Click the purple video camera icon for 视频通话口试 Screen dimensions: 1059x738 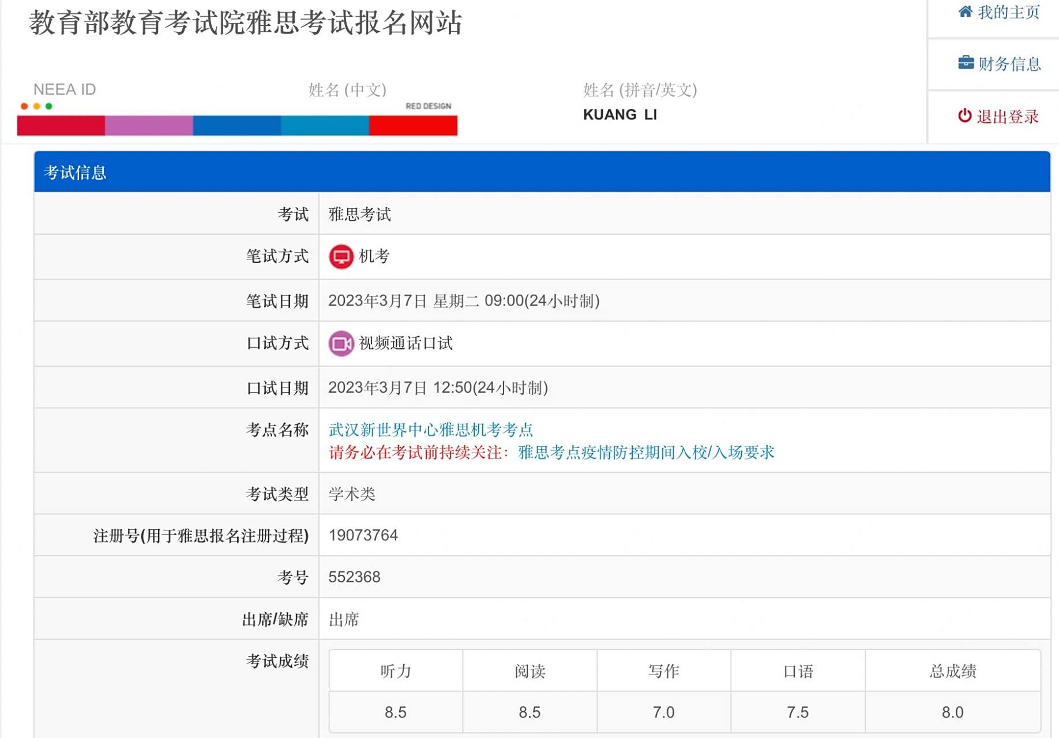(x=341, y=344)
